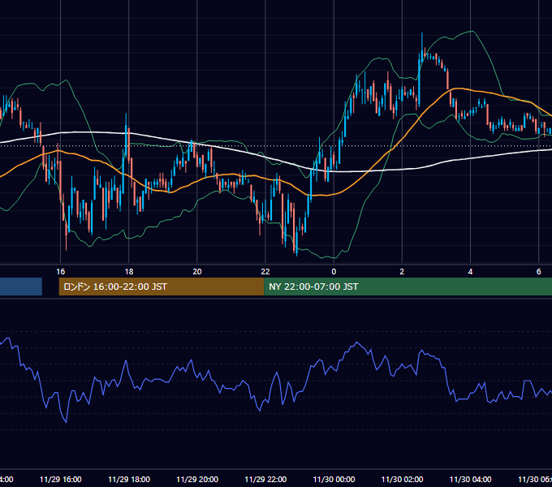Click the hour label 22 on the time axis
This screenshot has height=487, width=552.
tap(265, 271)
